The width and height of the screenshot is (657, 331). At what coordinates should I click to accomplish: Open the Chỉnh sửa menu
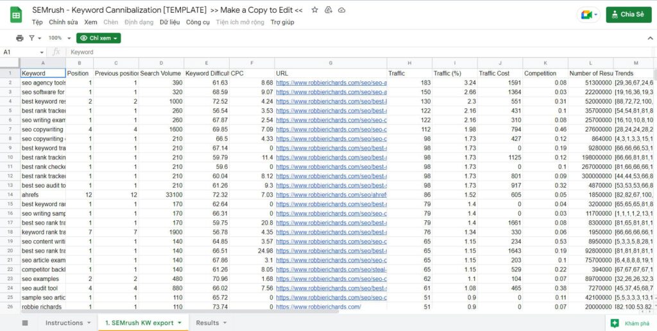click(x=64, y=22)
